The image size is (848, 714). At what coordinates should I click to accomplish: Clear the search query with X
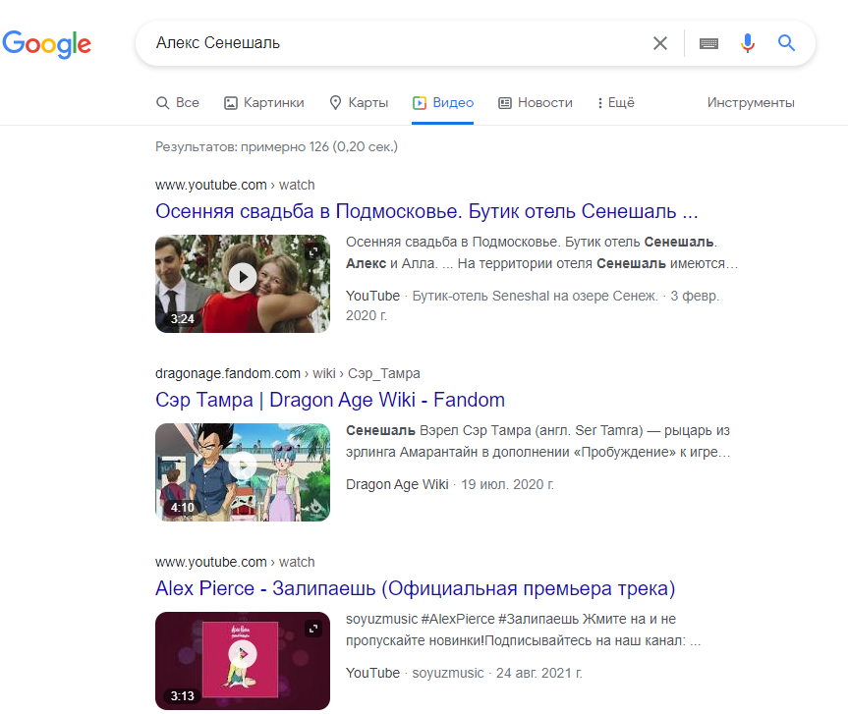[x=659, y=43]
